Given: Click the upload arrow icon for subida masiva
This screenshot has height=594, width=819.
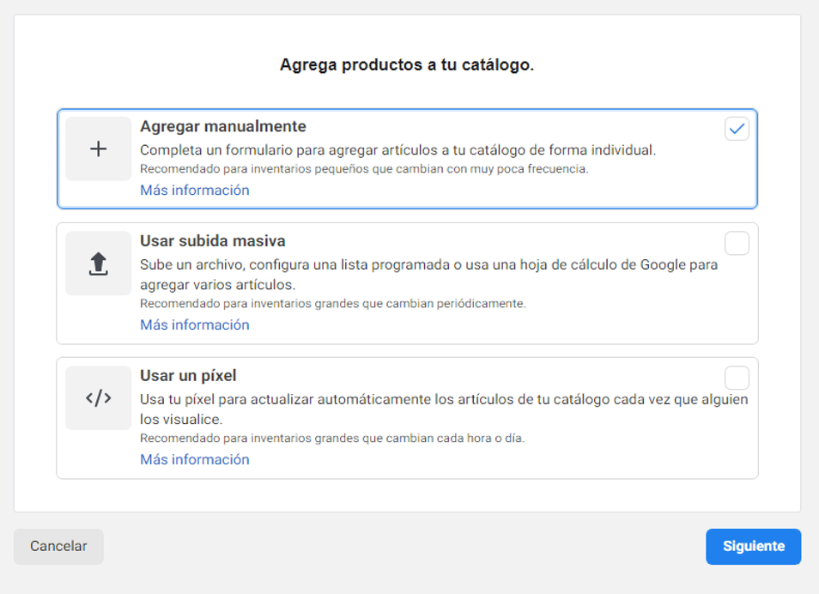Looking at the screenshot, I should point(98,264).
